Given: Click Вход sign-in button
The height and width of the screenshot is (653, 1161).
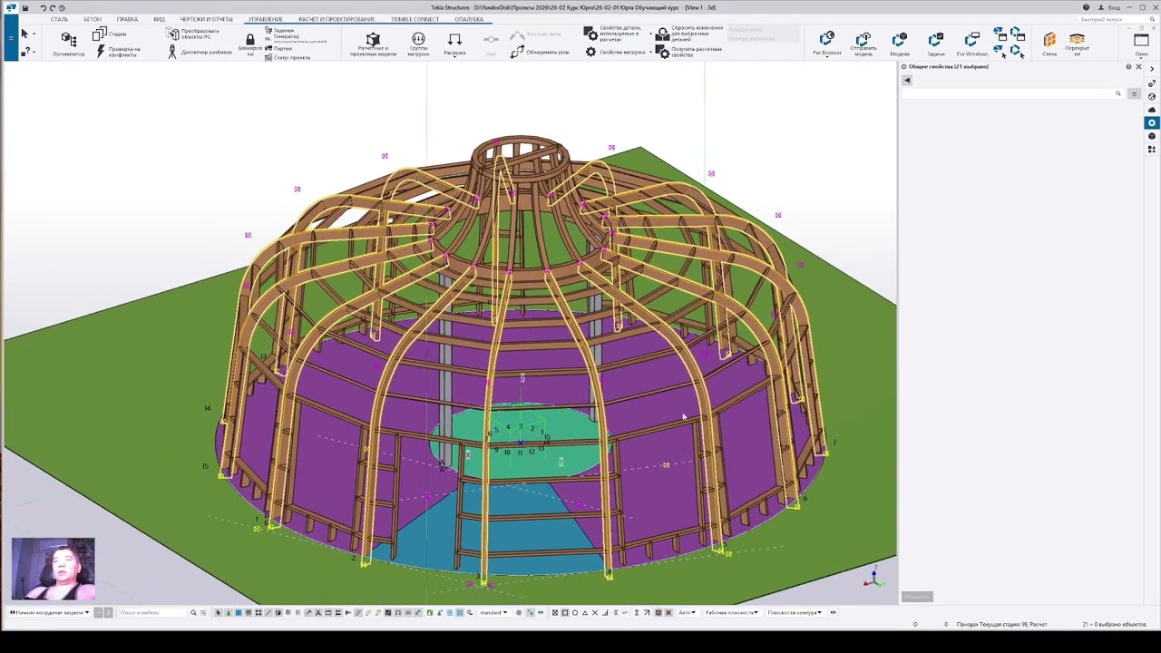Looking at the screenshot, I should 1109,7.
